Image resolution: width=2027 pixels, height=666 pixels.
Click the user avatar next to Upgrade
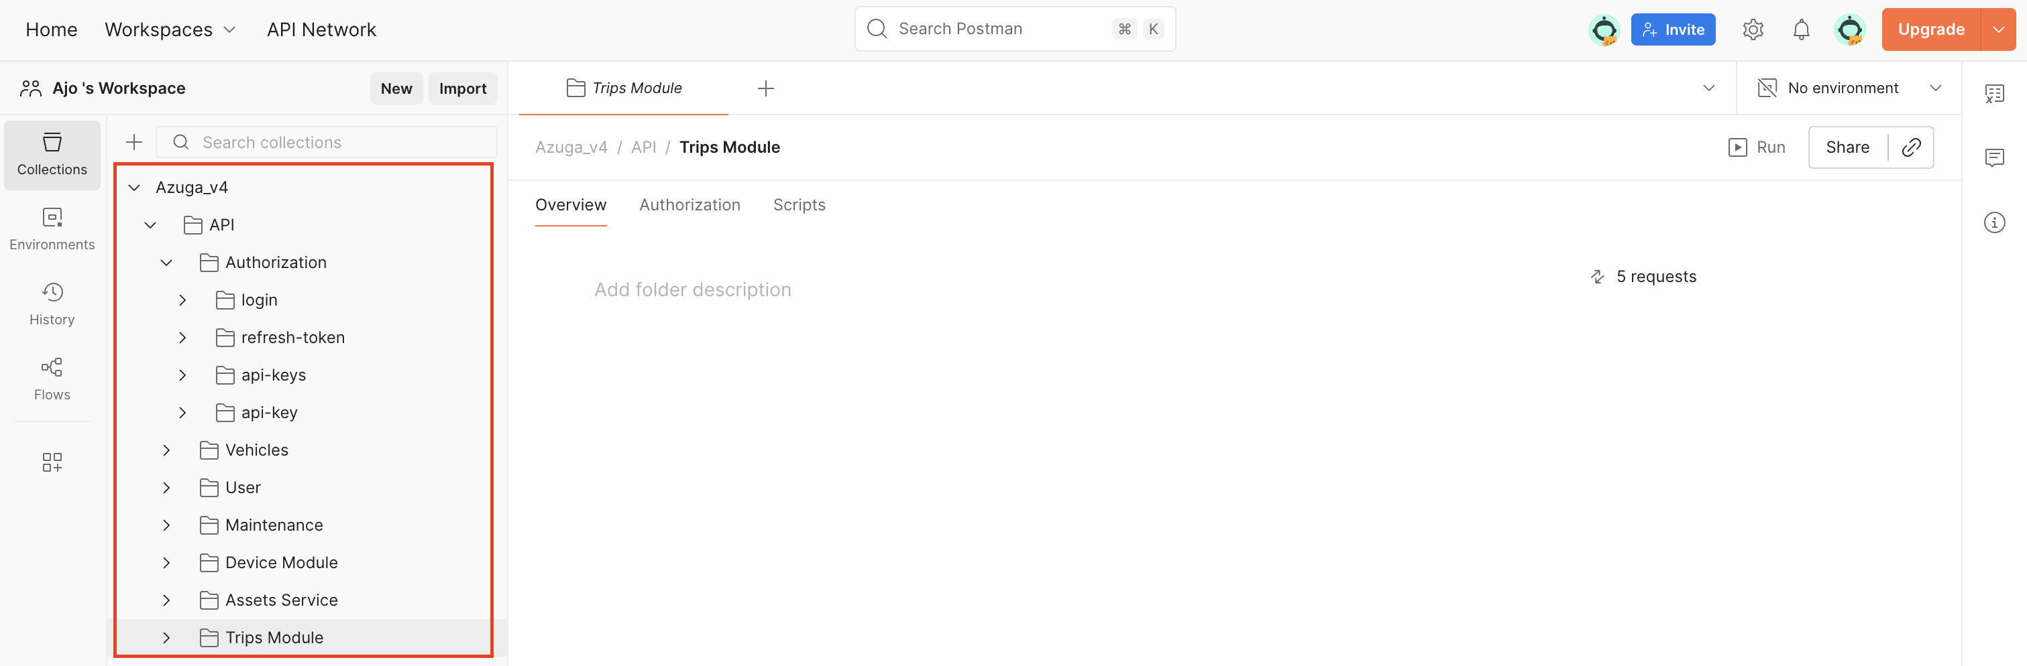(1850, 30)
